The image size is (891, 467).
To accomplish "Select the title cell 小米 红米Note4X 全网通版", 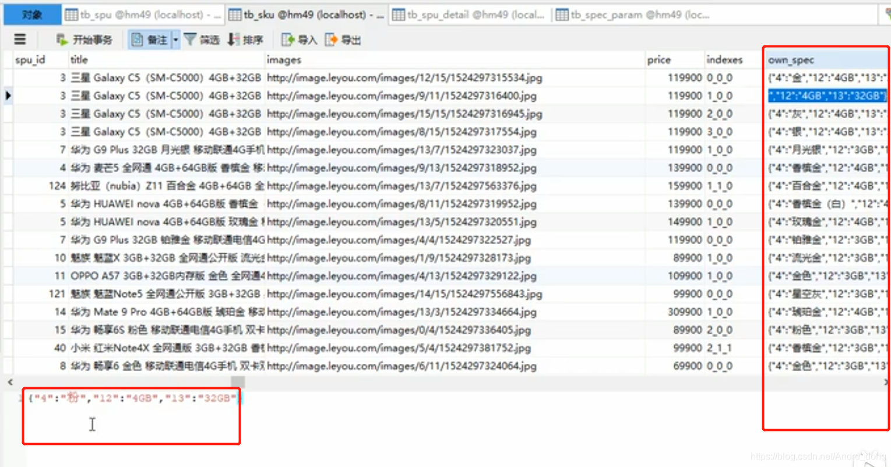I will 167,348.
